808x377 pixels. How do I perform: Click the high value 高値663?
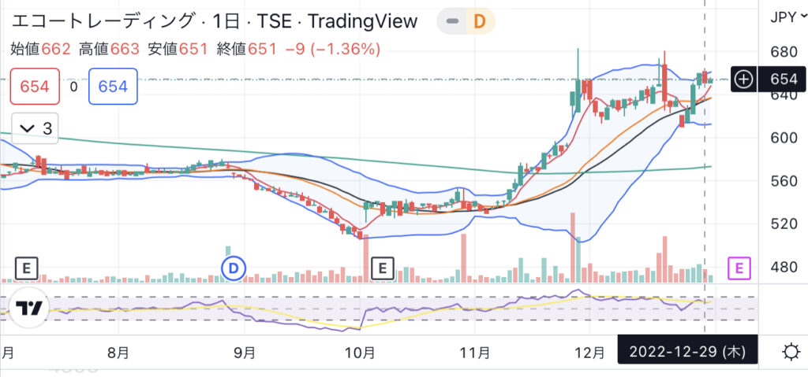point(109,50)
